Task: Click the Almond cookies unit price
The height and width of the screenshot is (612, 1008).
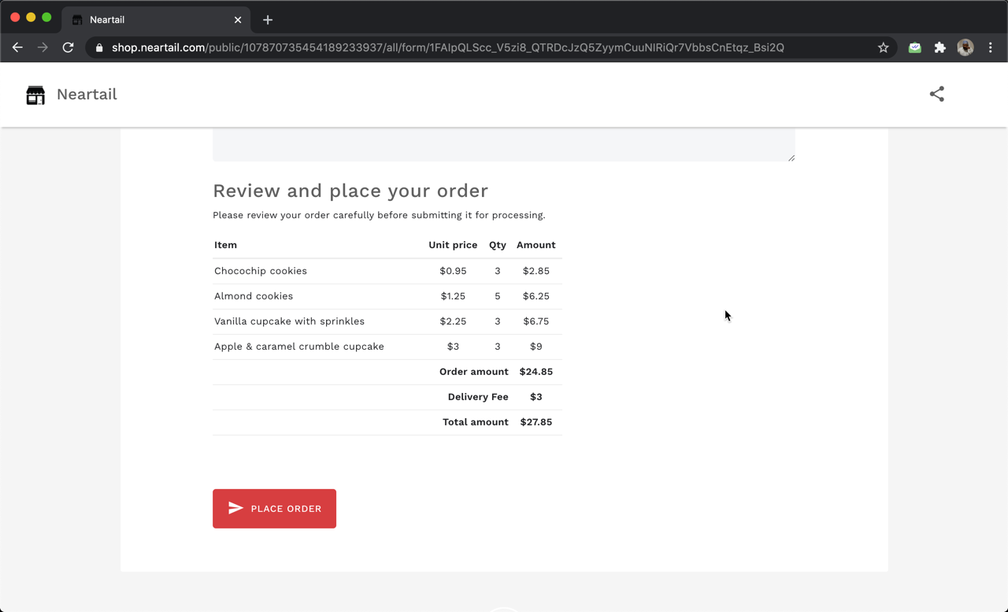Action: 454,296
